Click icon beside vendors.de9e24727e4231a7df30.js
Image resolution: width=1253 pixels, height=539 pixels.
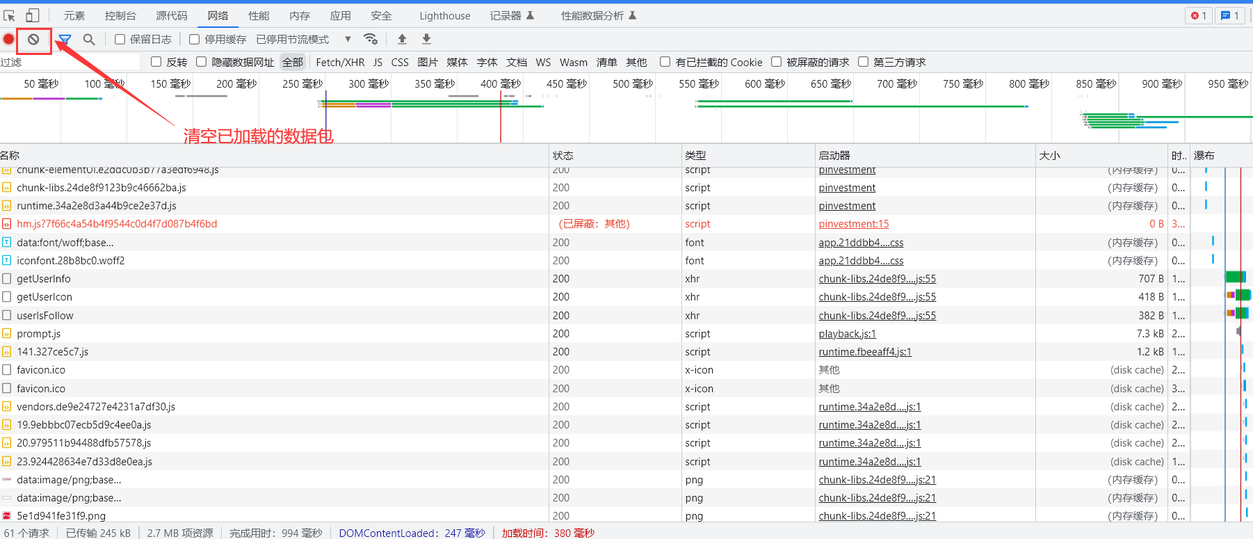coord(7,406)
